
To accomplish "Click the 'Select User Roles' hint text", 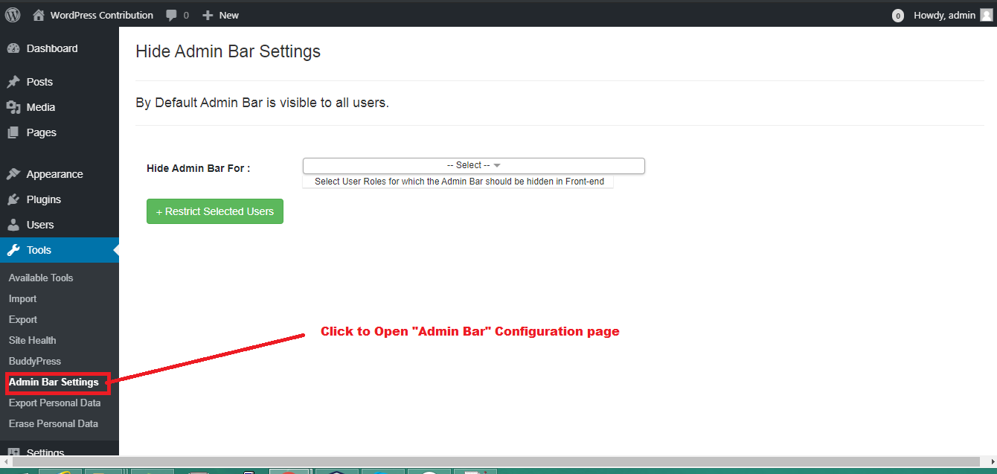I will click(x=459, y=181).
